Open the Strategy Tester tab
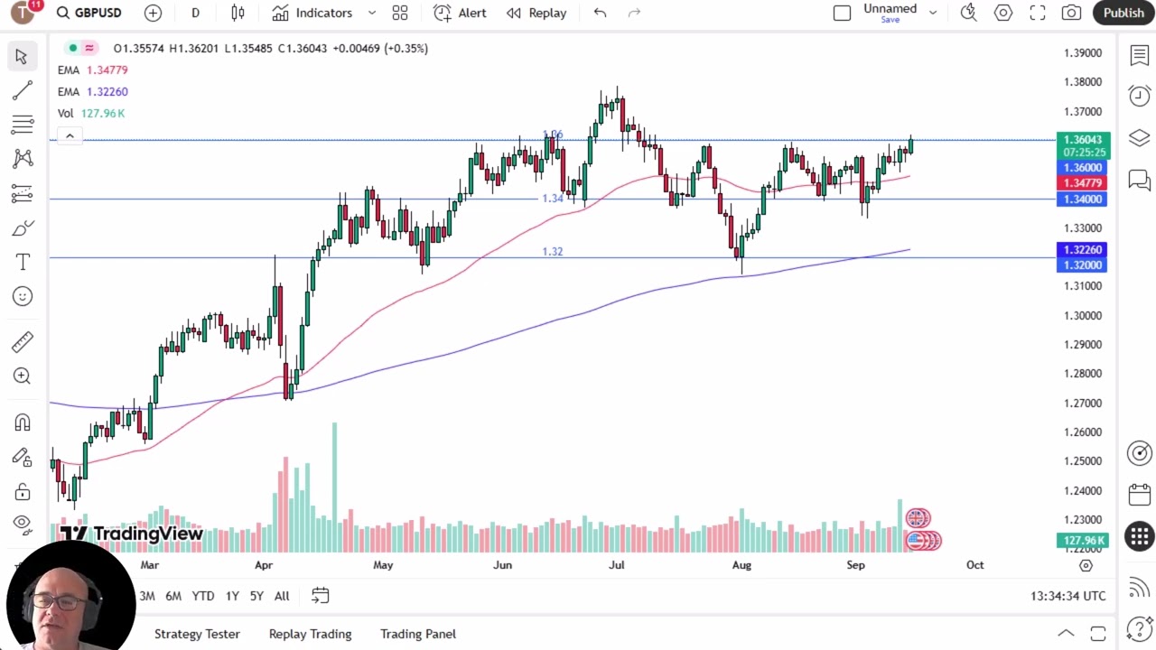Viewport: 1156px width, 650px height. (197, 634)
